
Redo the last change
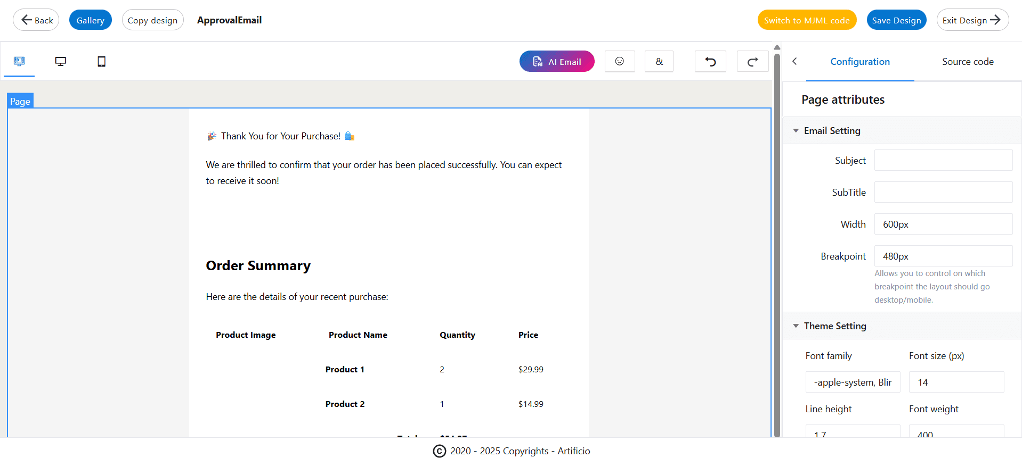point(752,61)
